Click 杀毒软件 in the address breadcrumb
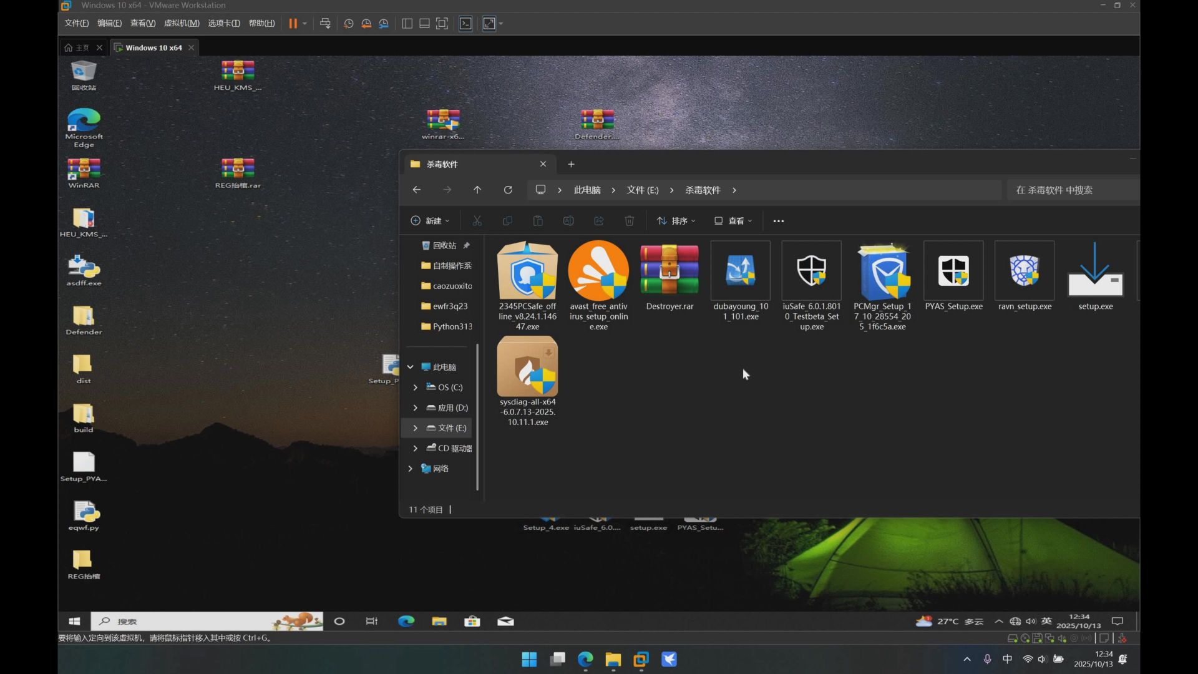1198x674 pixels. (703, 190)
